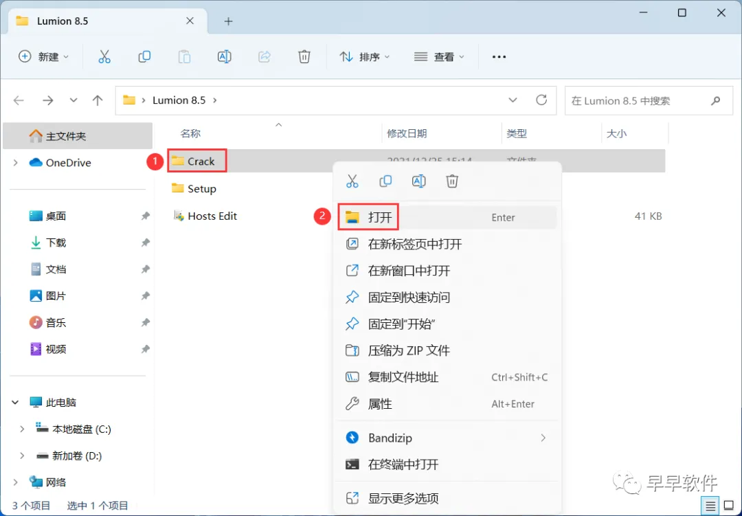The height and width of the screenshot is (516, 742).
Task: Open the Bandizip submenu arrow
Action: pyautogui.click(x=543, y=438)
